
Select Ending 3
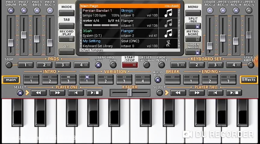pos(228,79)
